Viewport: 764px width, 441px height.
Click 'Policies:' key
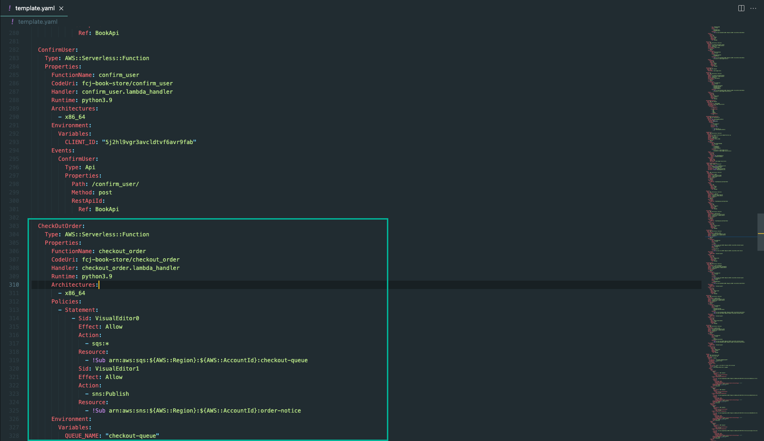66,302
